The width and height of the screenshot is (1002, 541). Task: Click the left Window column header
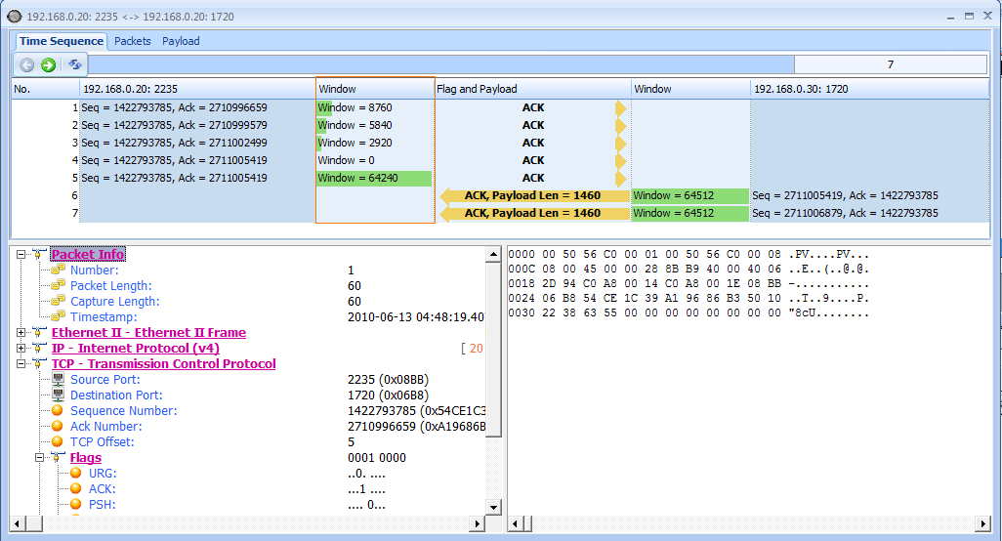375,89
